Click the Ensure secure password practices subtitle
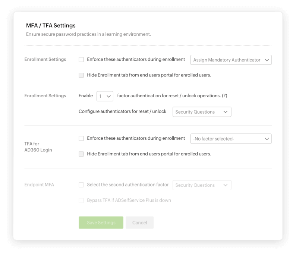This screenshot has height=255, width=296. click(88, 34)
